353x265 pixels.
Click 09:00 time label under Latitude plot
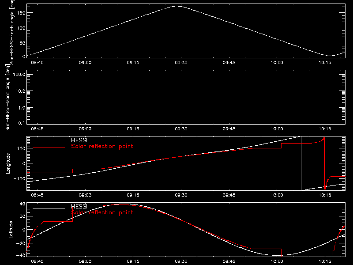coord(85,261)
